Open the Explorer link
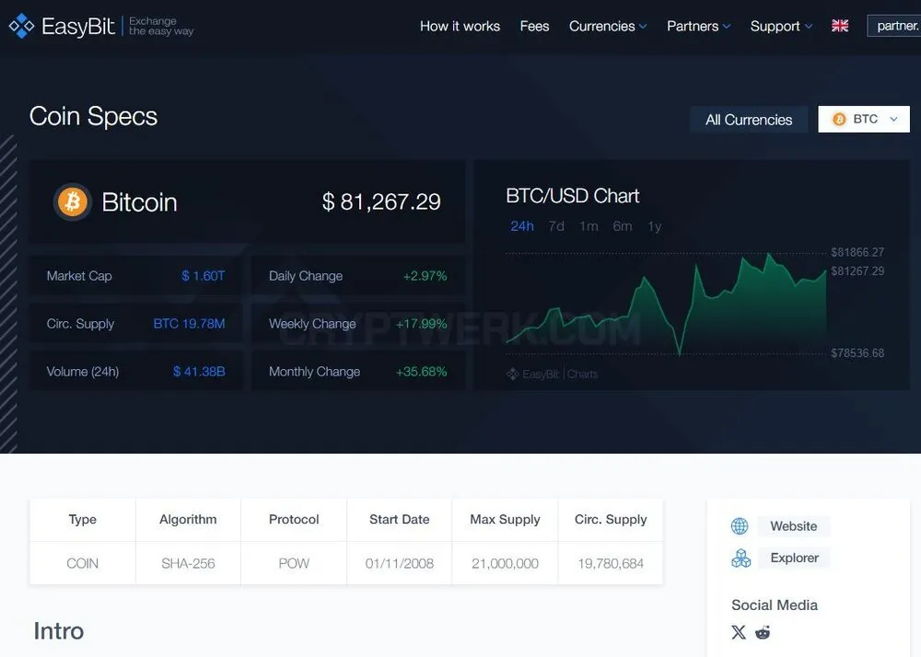921x657 pixels. 794,558
